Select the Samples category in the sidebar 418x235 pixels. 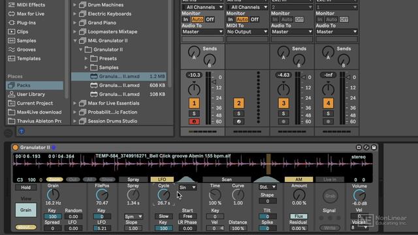(22, 40)
